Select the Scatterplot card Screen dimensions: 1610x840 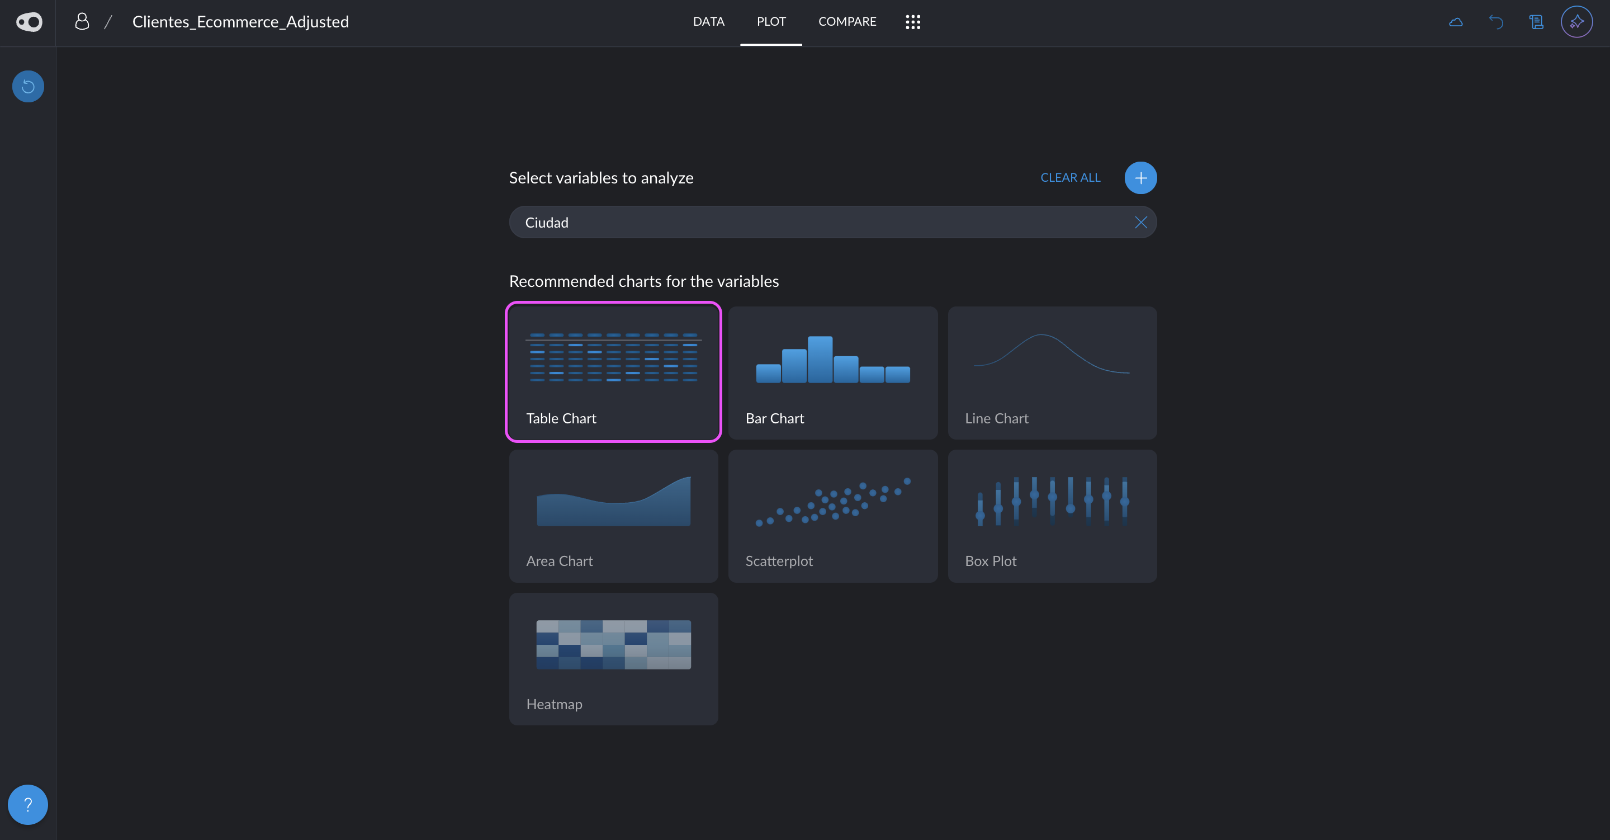coord(832,516)
